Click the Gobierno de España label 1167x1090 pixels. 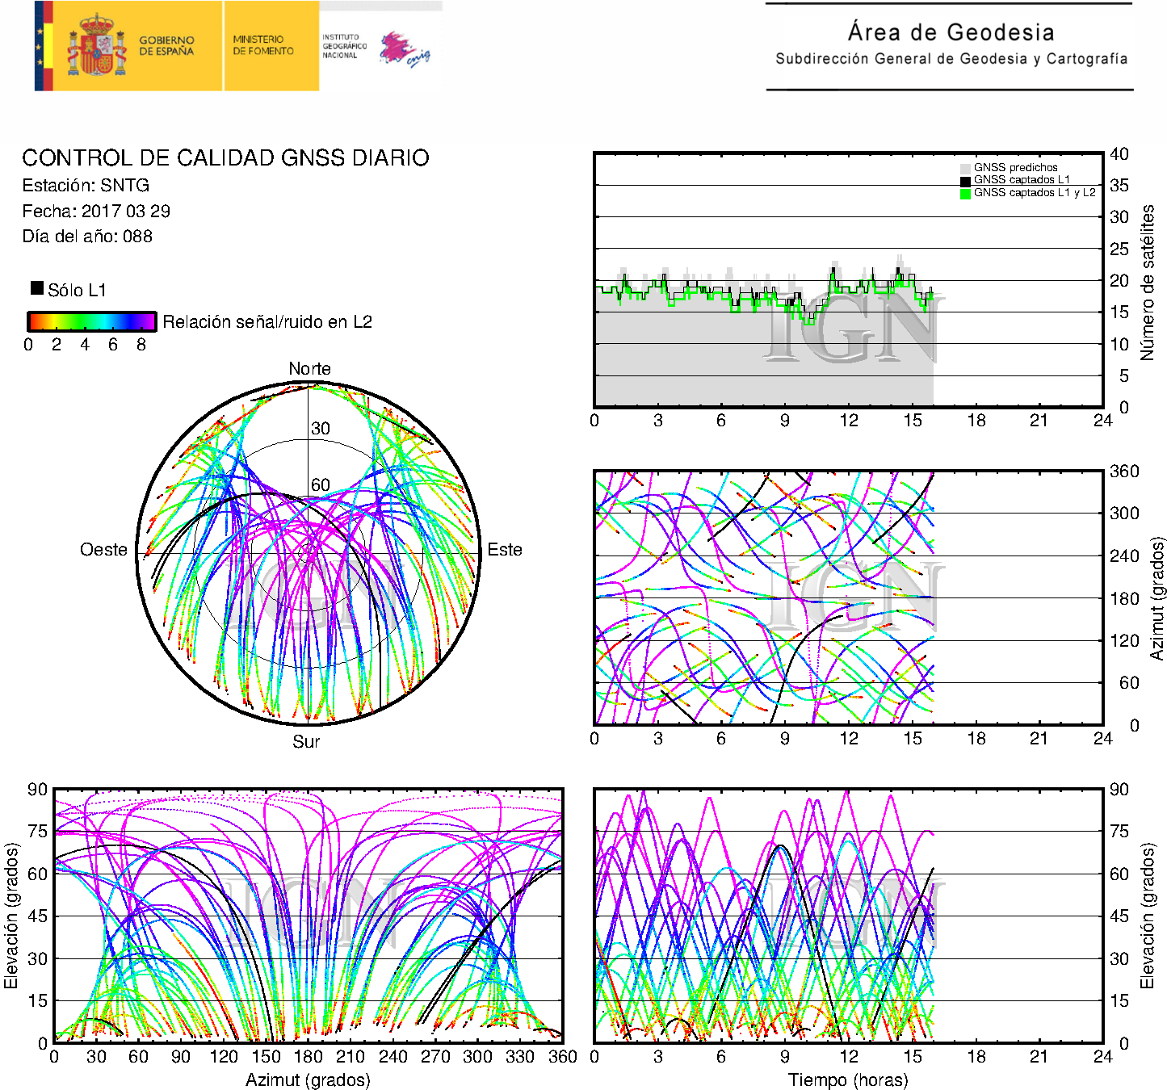point(166,46)
